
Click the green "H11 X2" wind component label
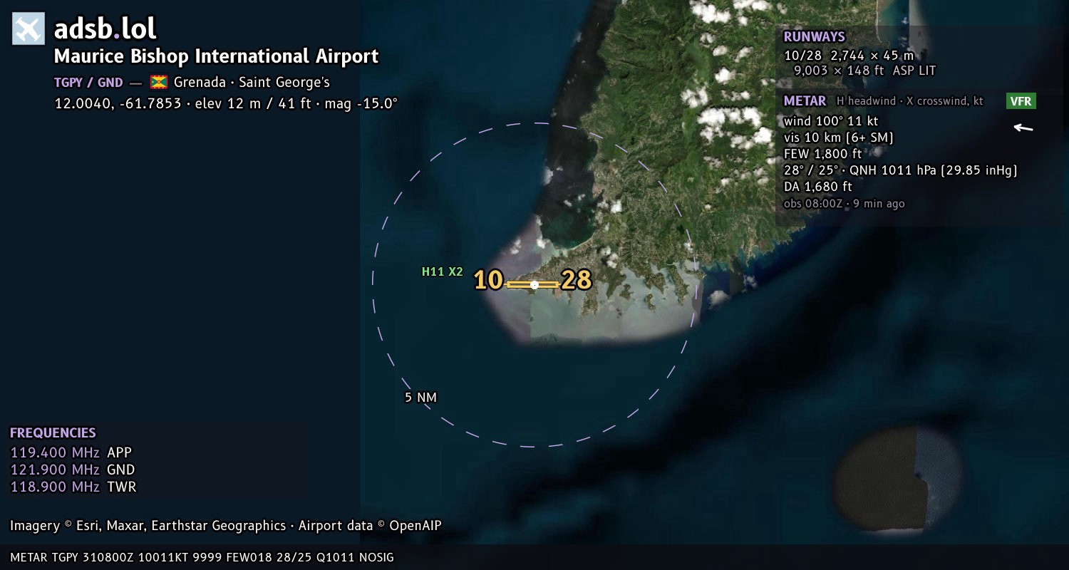click(443, 271)
